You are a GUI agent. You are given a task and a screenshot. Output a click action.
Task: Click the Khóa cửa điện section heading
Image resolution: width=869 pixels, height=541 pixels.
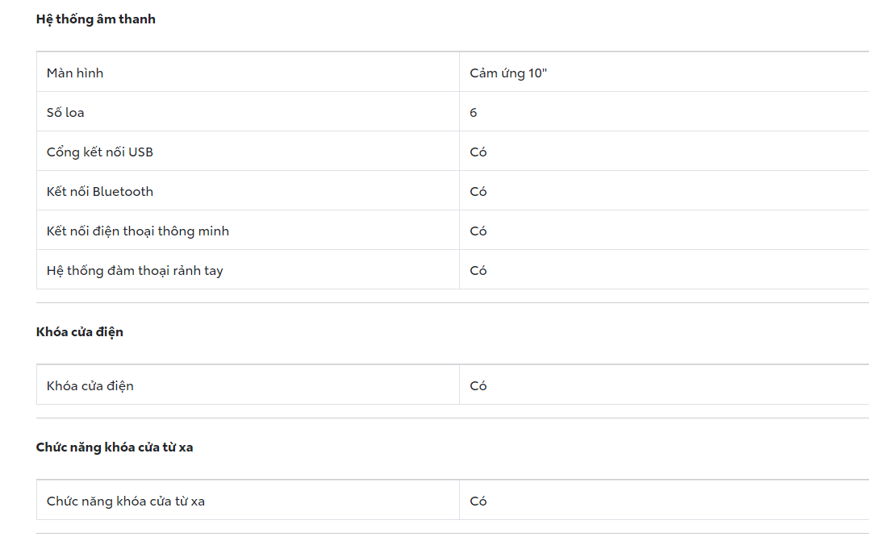pyautogui.click(x=80, y=332)
